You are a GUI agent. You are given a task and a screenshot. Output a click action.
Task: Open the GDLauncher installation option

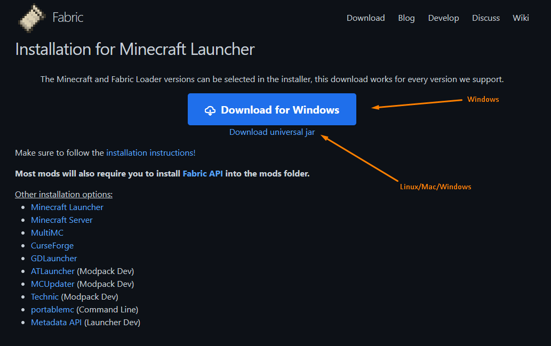click(54, 259)
